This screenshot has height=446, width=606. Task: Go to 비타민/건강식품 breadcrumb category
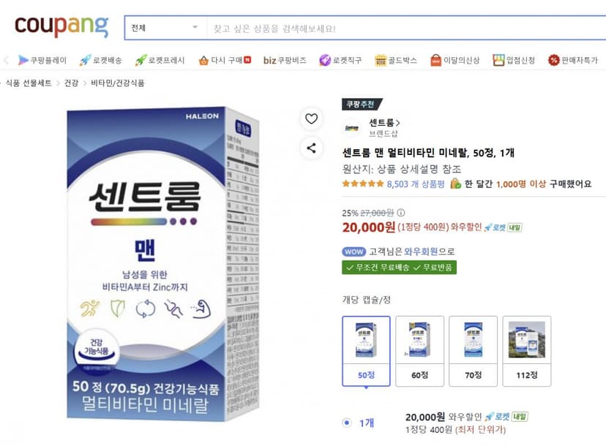coord(118,83)
